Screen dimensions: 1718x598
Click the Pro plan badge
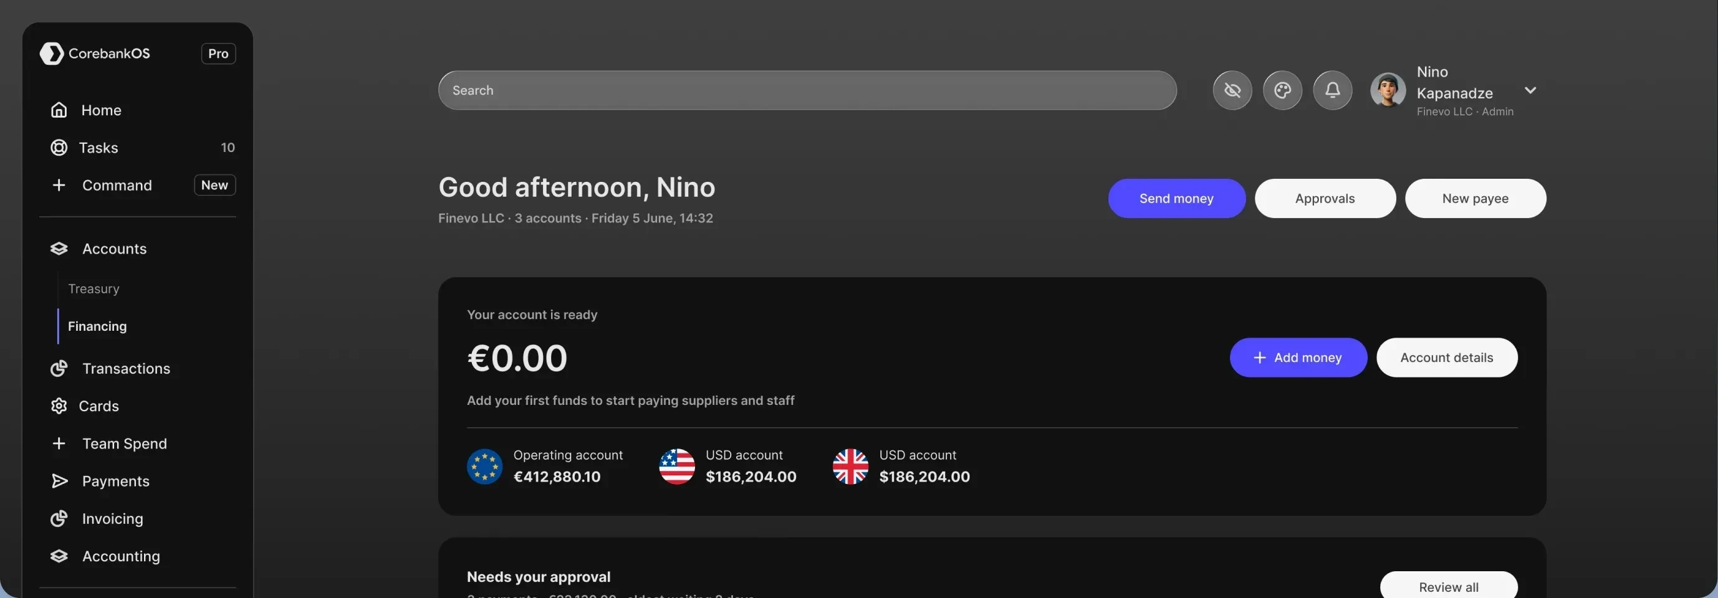coord(218,54)
